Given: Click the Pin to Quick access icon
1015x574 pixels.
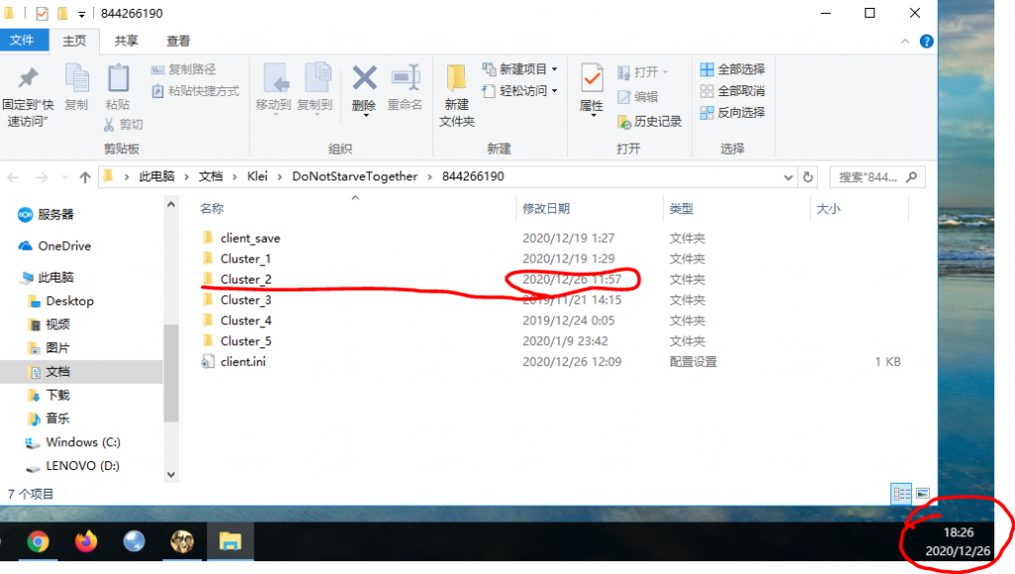Looking at the screenshot, I should [x=27, y=78].
